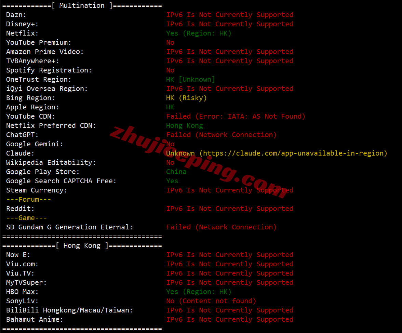
Task: Click the SonyLiv 'No (Content not found)' text
Action: point(211,301)
